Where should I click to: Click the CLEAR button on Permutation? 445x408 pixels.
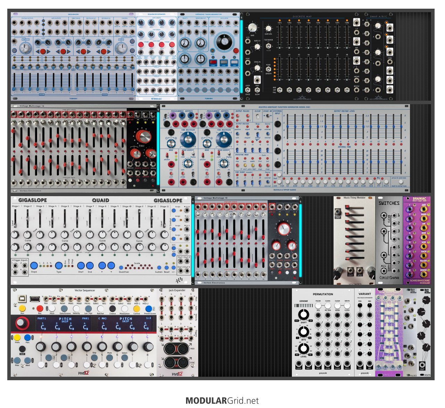(x=337, y=306)
